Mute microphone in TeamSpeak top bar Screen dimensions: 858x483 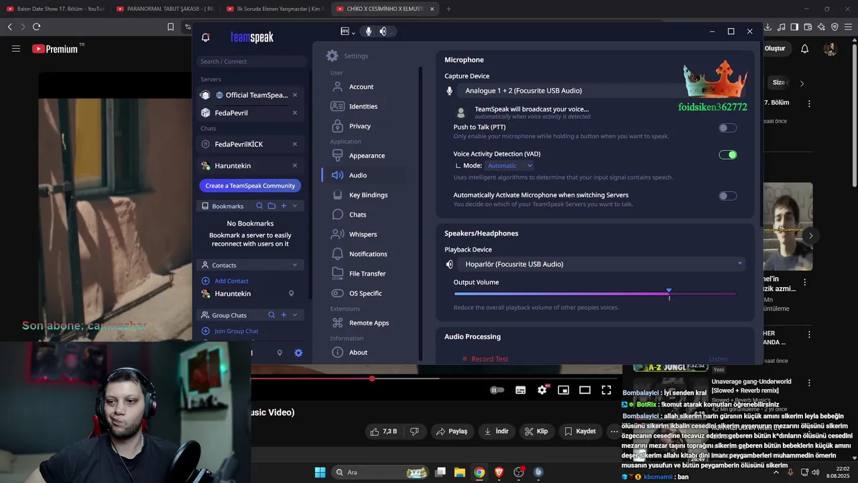pos(368,32)
